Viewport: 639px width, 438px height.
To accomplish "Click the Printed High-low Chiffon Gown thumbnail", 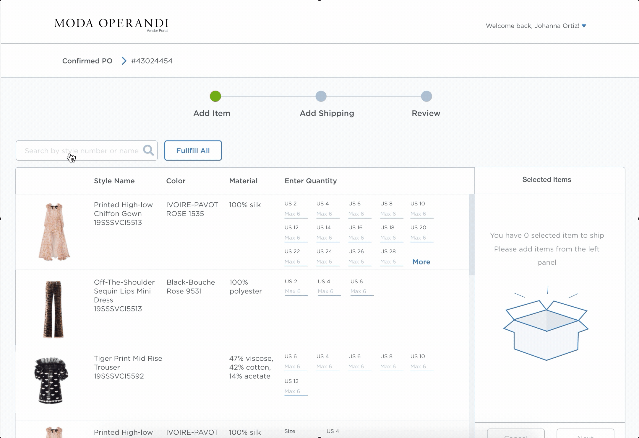I will [x=54, y=232].
